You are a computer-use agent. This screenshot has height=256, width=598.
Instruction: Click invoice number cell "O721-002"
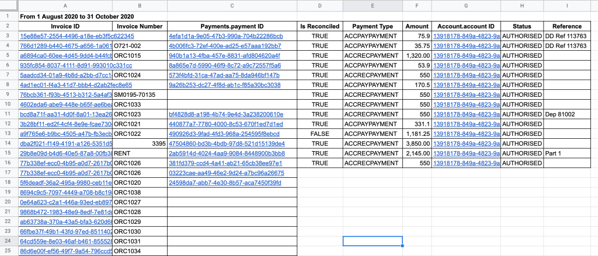[140, 45]
